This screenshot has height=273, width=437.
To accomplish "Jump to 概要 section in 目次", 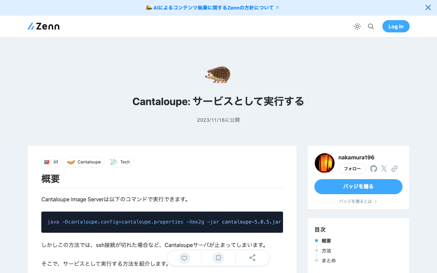I will (x=326, y=241).
